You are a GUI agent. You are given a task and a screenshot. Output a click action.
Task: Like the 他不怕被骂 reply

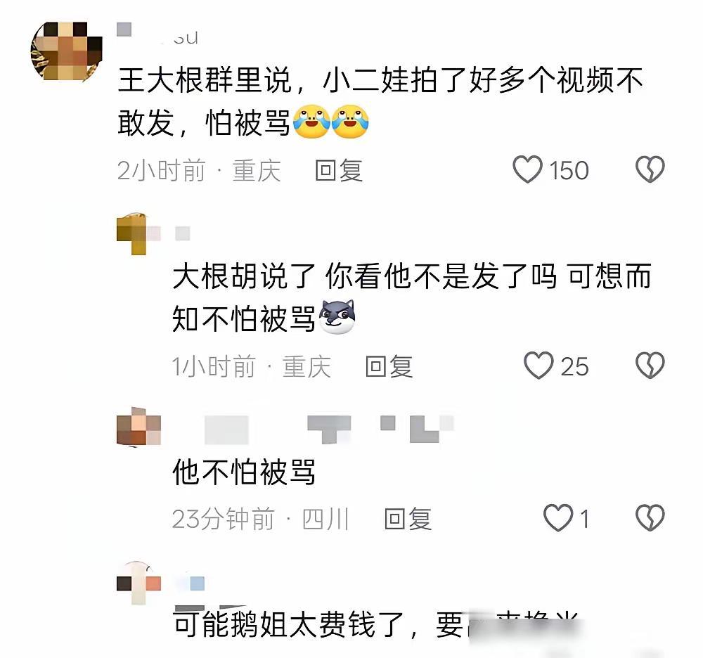[x=558, y=517]
